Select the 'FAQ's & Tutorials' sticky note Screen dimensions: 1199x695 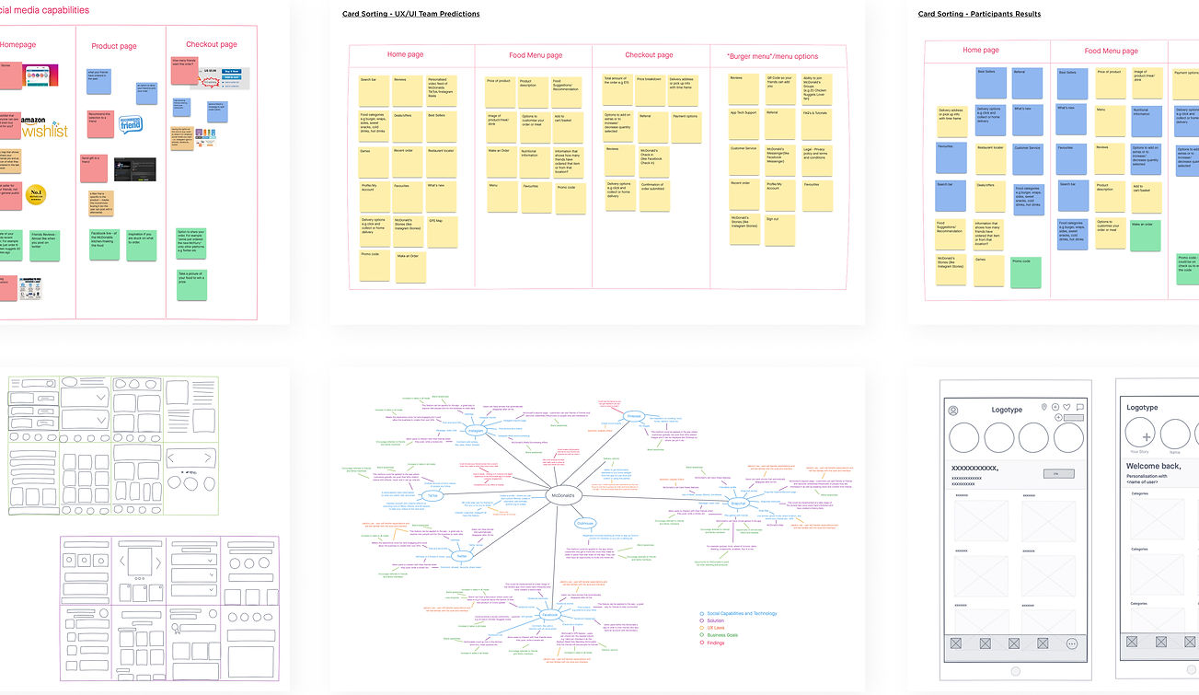point(816,125)
